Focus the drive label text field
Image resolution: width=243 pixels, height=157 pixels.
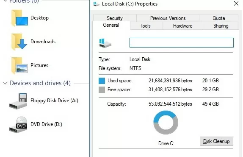(x=182, y=42)
